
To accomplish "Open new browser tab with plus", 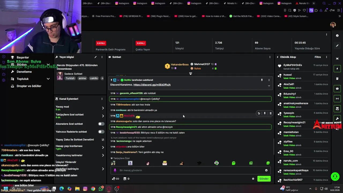I will point(314,3).
